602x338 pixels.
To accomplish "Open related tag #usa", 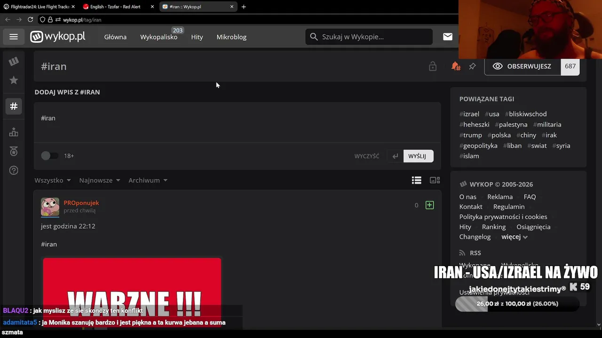I will 492,114.
